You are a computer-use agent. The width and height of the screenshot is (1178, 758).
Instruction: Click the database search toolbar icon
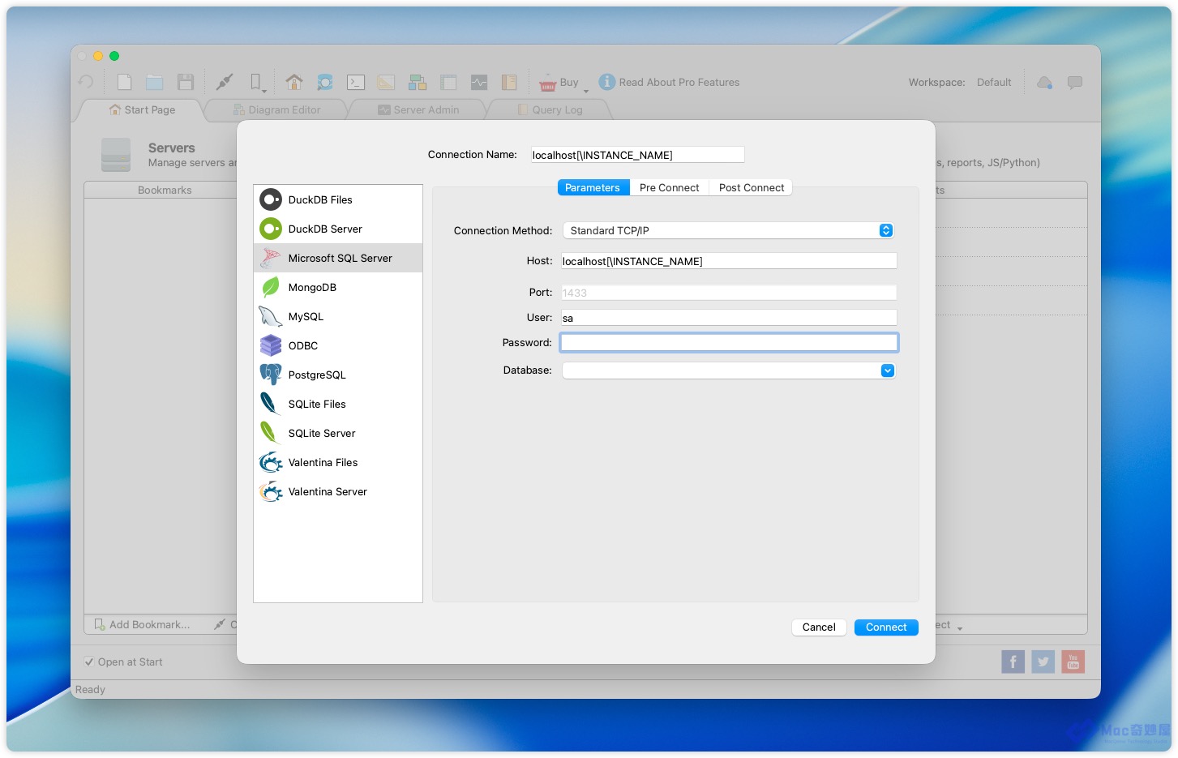point(325,82)
